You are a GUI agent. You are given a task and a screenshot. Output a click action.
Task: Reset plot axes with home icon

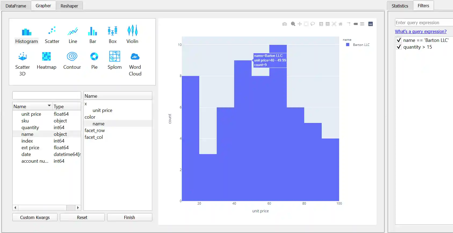(x=340, y=24)
